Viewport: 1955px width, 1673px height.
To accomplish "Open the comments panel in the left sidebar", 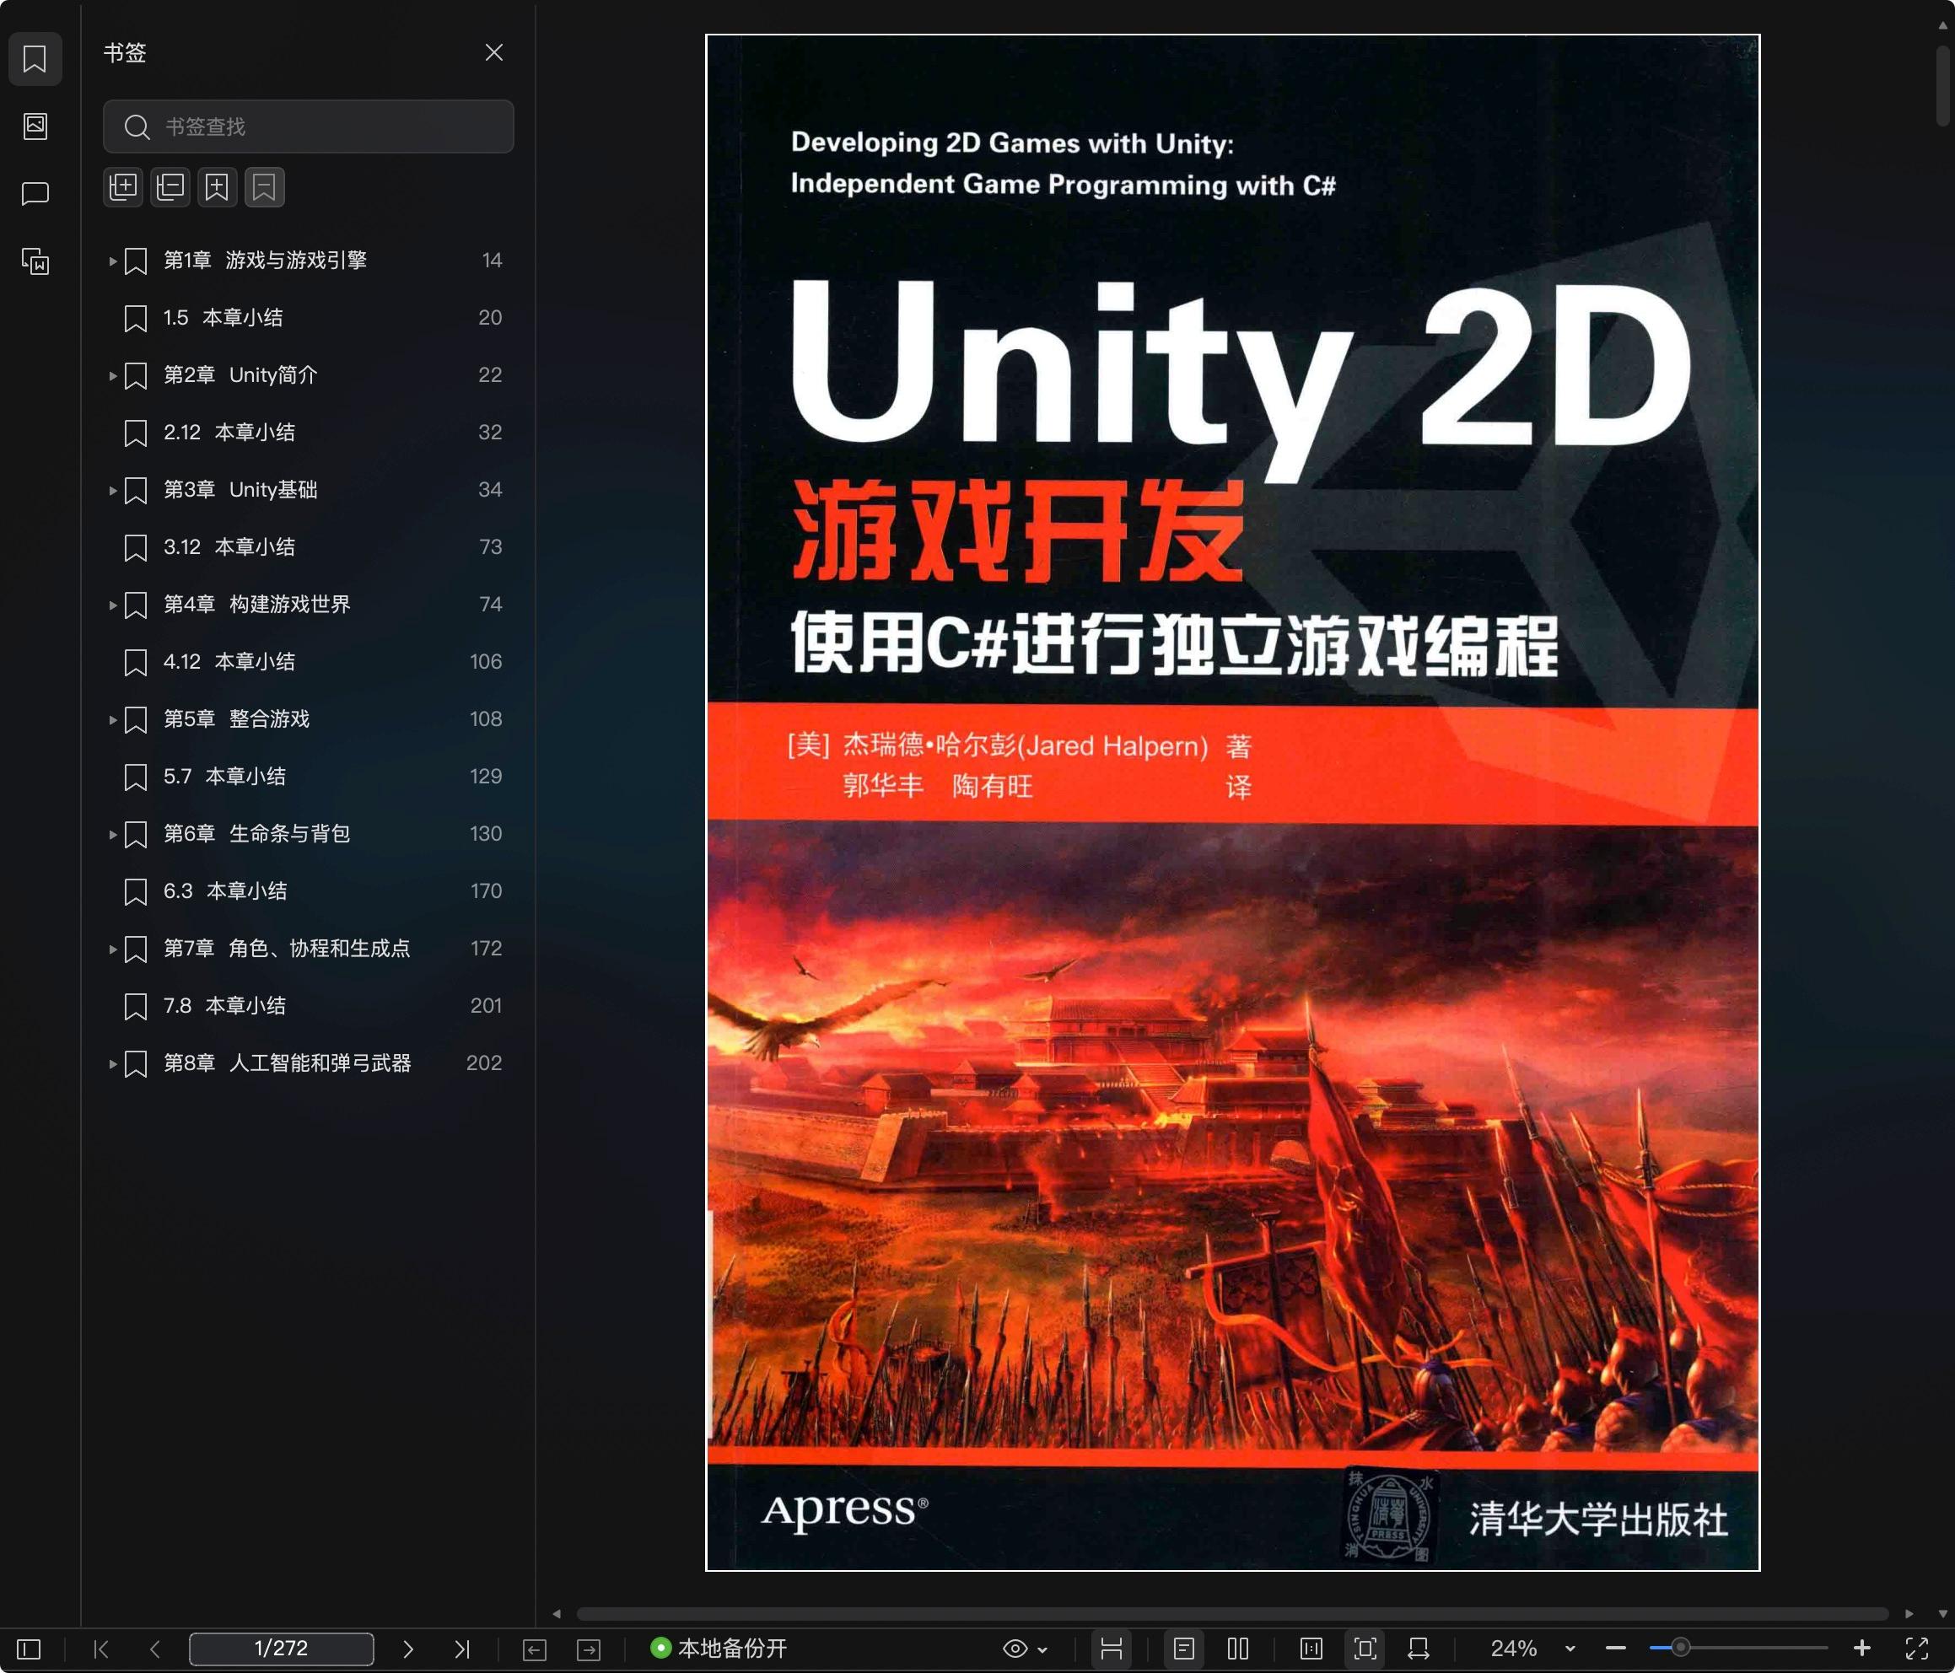I will pyautogui.click(x=35, y=193).
